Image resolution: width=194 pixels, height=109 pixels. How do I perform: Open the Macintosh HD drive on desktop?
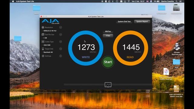point(176,8)
